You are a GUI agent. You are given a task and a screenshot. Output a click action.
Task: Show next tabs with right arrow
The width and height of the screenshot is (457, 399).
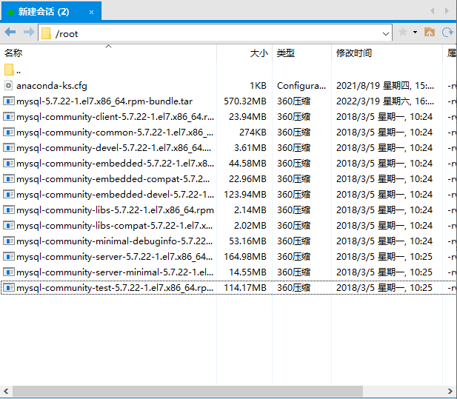click(x=447, y=11)
